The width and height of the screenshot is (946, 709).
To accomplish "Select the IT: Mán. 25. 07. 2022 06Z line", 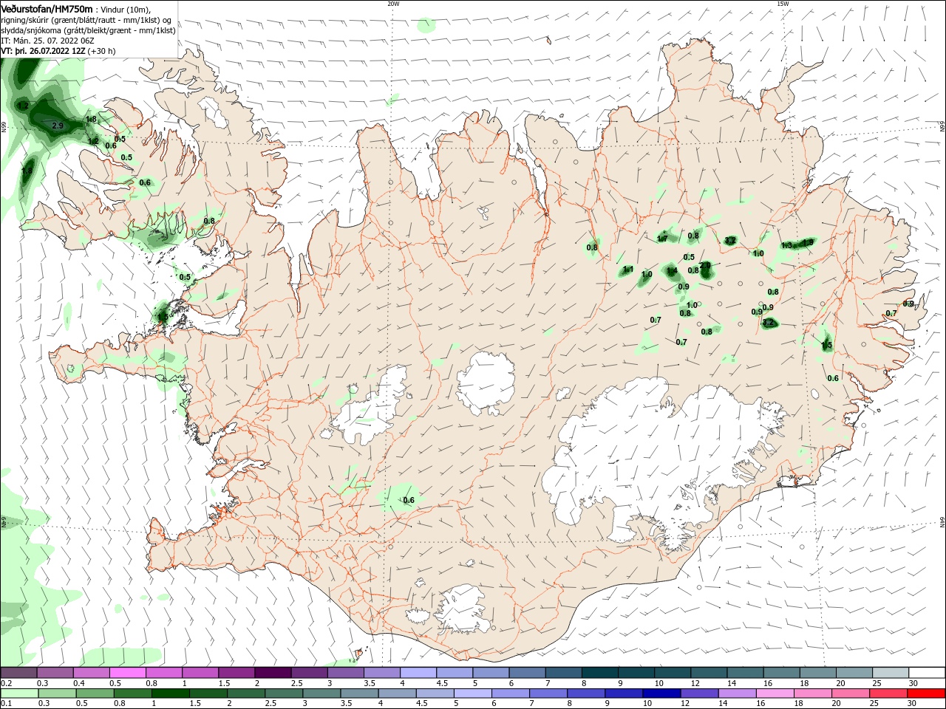I will pyautogui.click(x=46, y=41).
